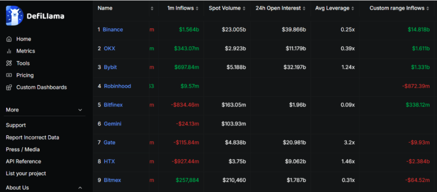Viewport: 437px width, 192px height.
Task: Click the Name column header
Action: click(x=105, y=8)
